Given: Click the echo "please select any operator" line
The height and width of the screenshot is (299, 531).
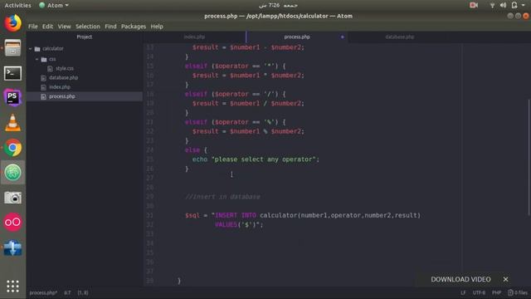Looking at the screenshot, I should pyautogui.click(x=256, y=159).
